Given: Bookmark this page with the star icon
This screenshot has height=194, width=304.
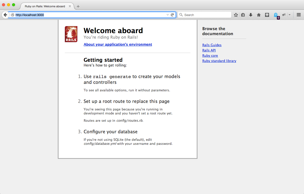Looking at the screenshot, I should (236, 15).
